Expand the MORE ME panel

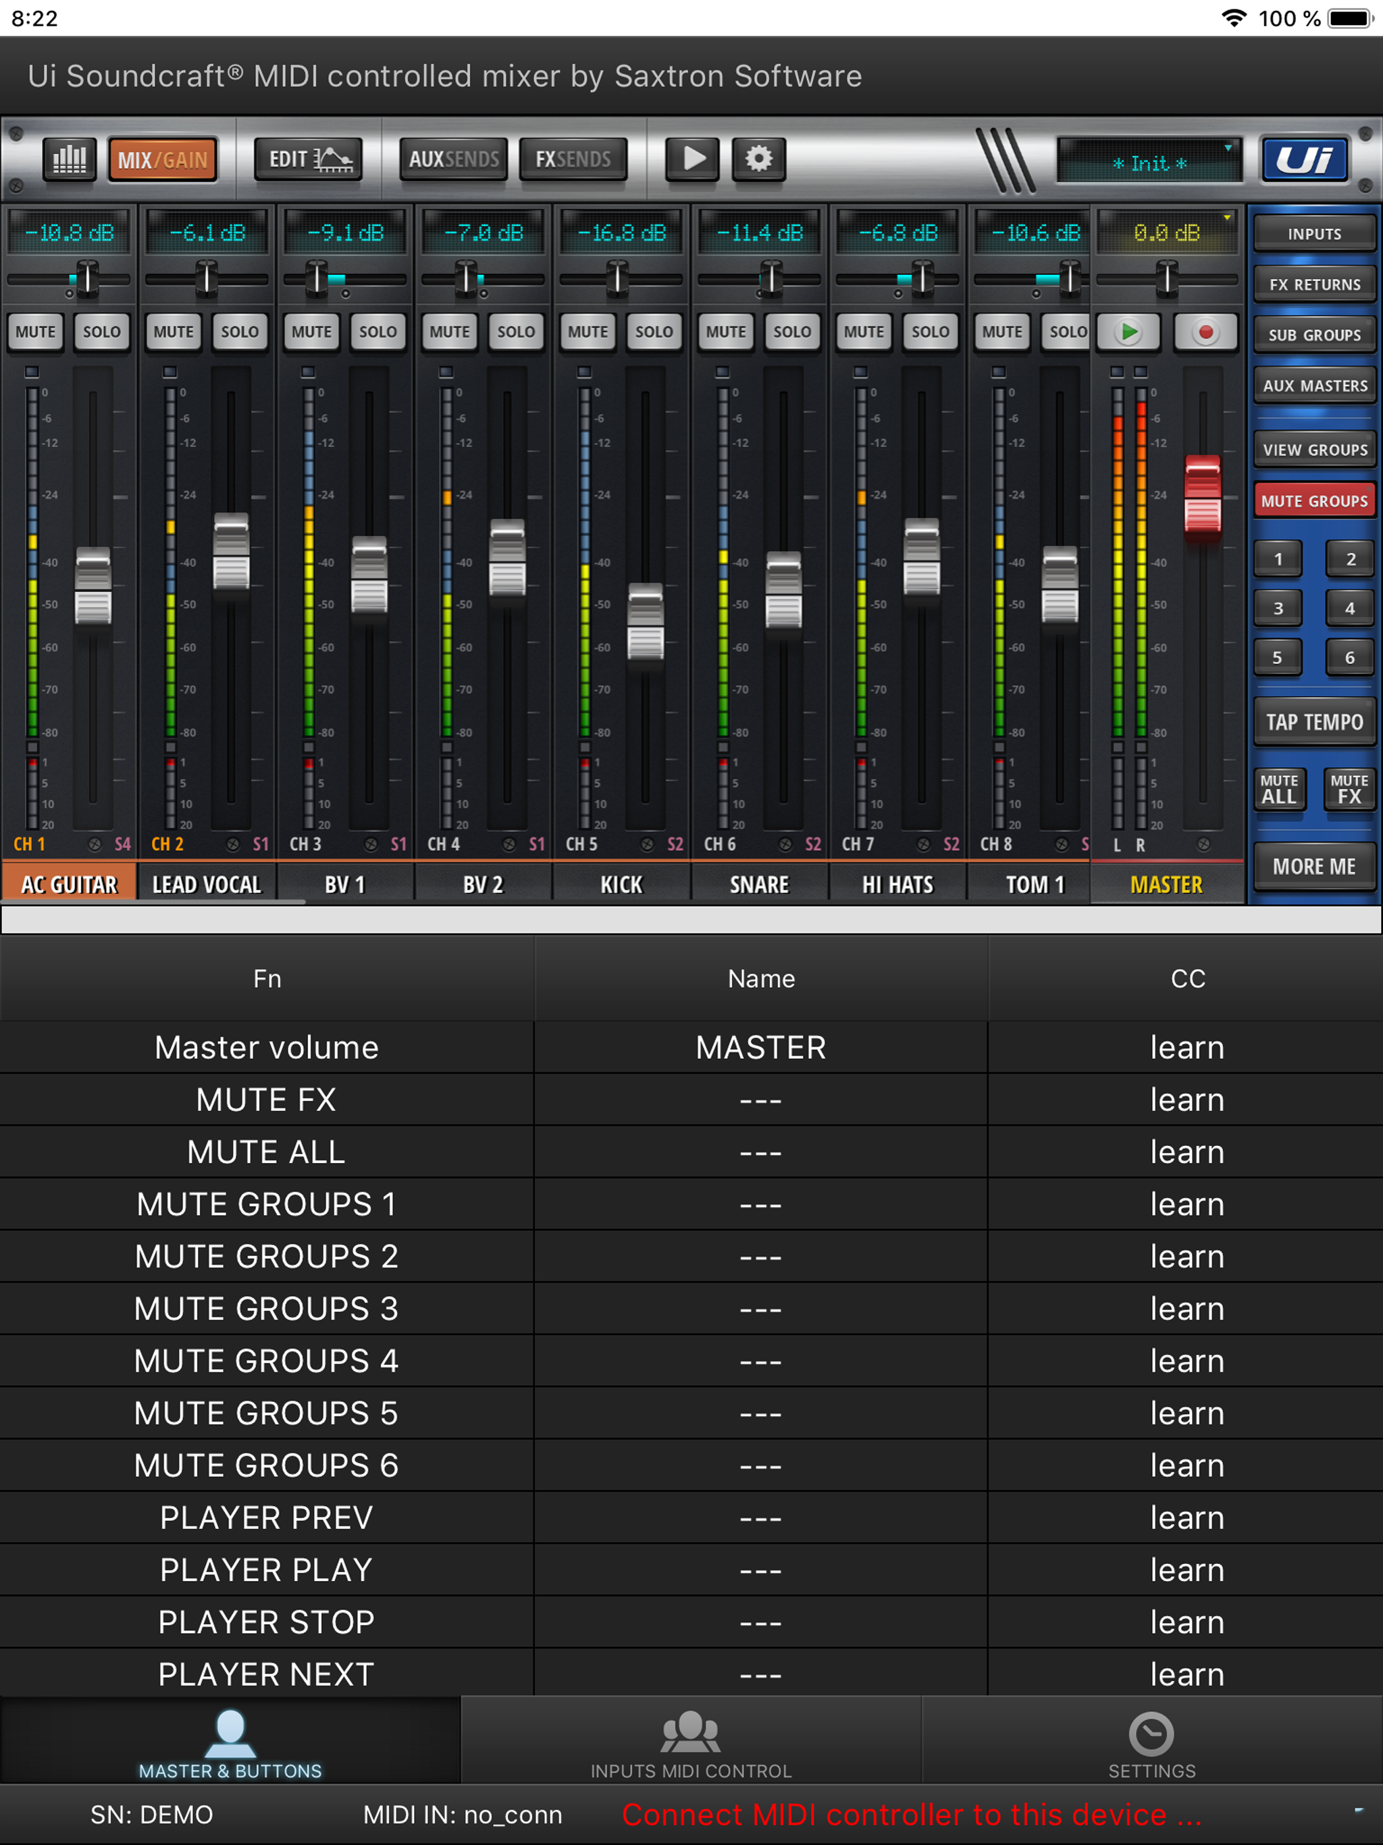pyautogui.click(x=1313, y=866)
